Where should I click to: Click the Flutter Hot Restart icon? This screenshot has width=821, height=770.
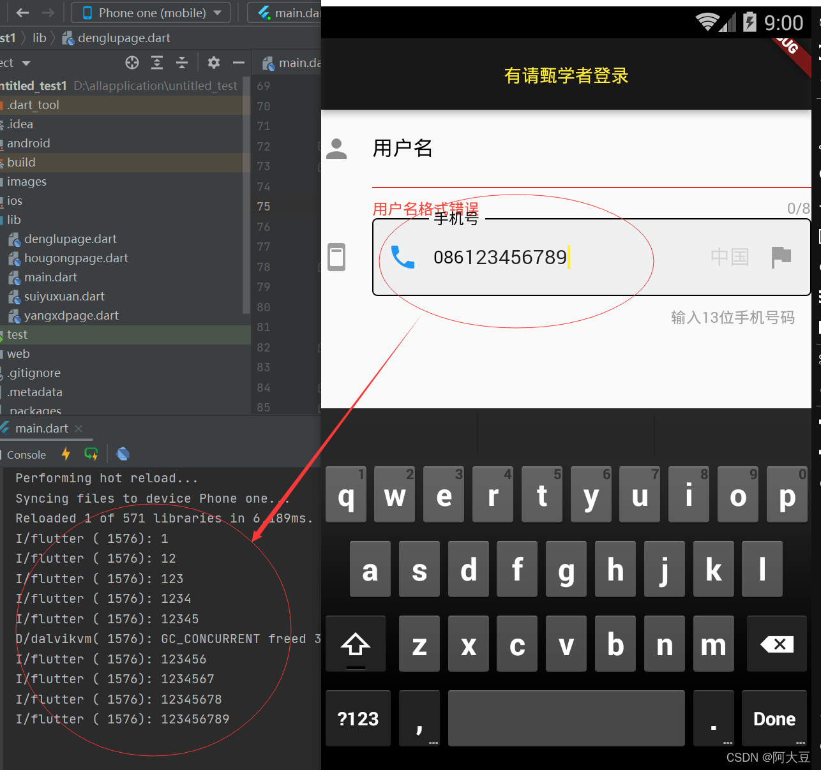(91, 454)
